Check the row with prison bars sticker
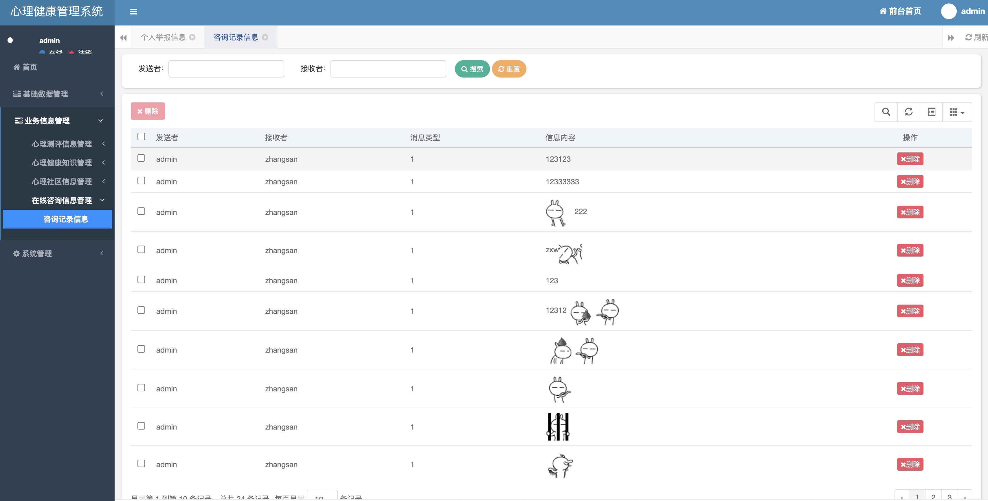988x501 pixels. [x=141, y=426]
